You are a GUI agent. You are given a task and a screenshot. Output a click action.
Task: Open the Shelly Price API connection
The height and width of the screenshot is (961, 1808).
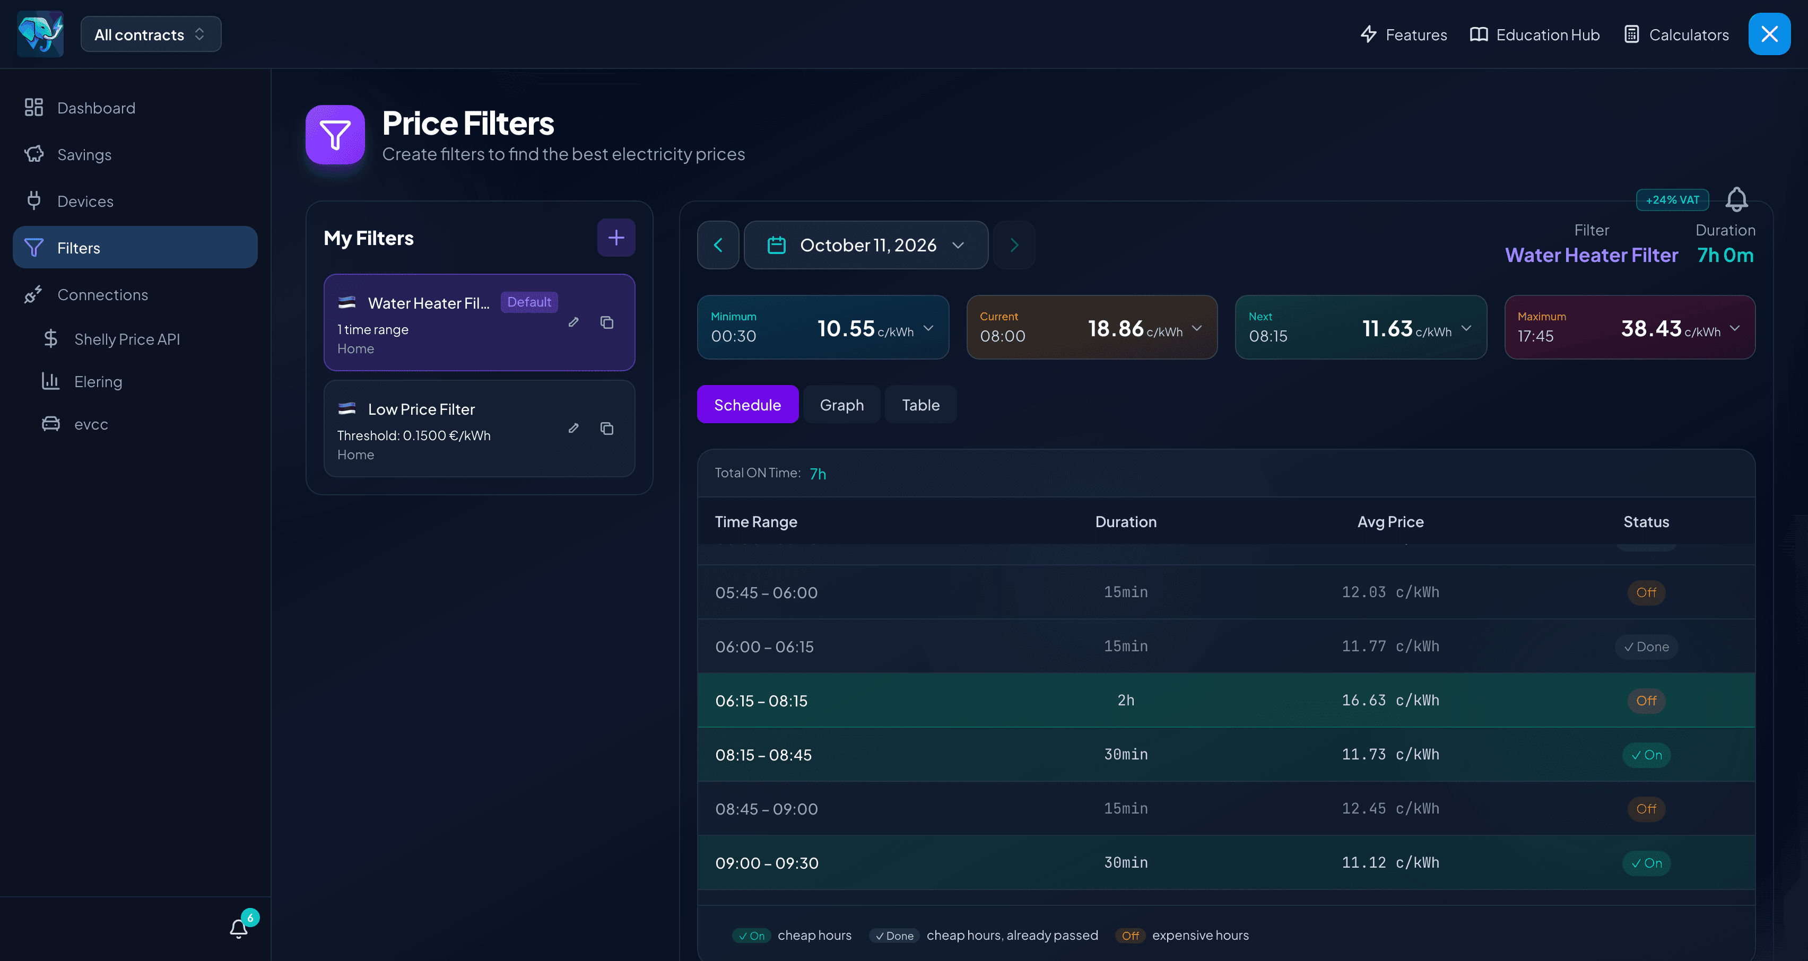point(144,339)
